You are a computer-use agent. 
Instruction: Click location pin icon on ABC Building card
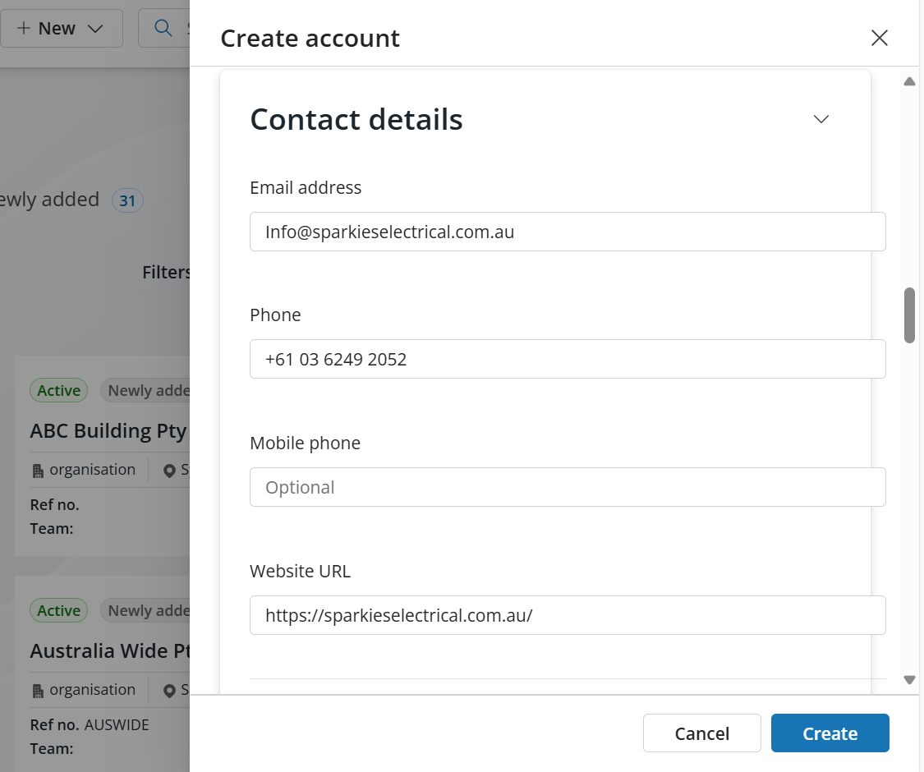coord(170,471)
